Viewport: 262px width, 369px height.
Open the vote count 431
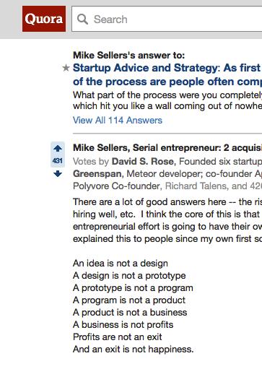[x=58, y=160]
